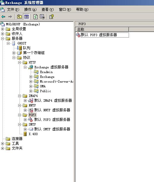The width and height of the screenshot is (154, 182).
Task: Select the 队列 queue icon under GHOST
Action: [x=19, y=48]
